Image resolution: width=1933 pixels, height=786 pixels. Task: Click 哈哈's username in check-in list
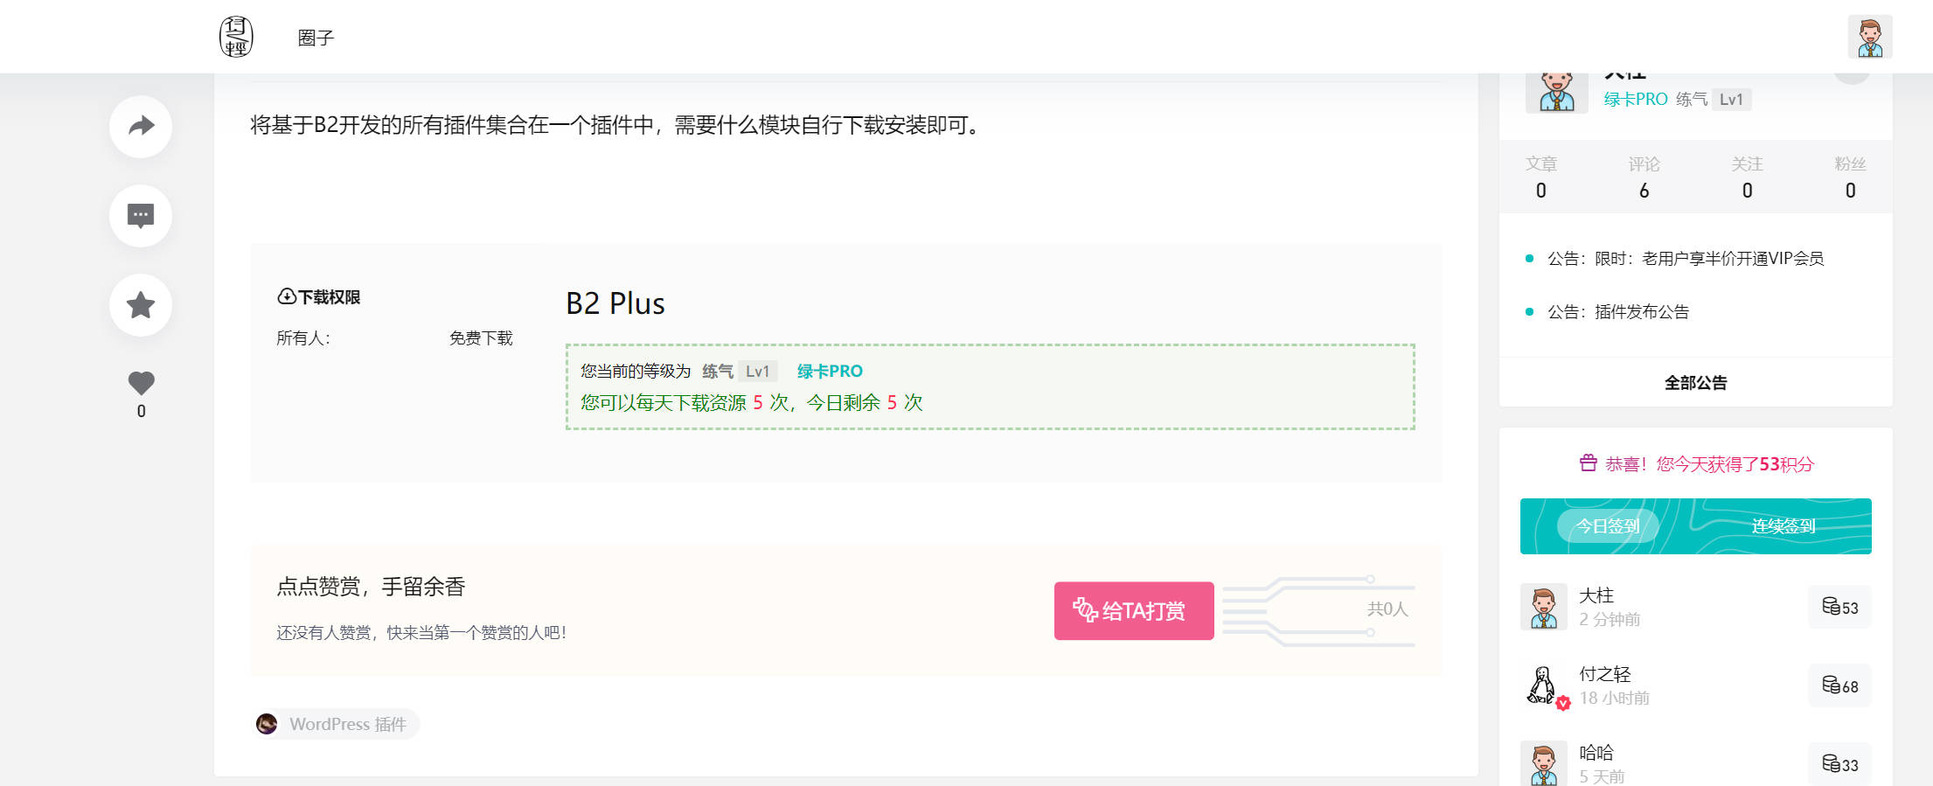tap(1596, 753)
